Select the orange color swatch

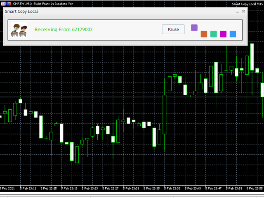pyautogui.click(x=204, y=34)
